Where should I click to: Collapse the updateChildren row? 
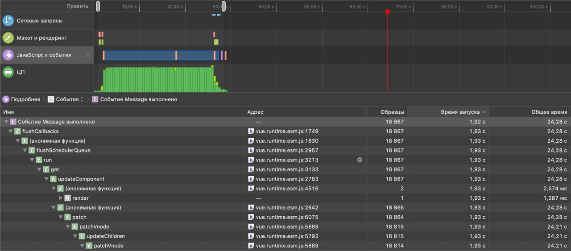coord(75,236)
